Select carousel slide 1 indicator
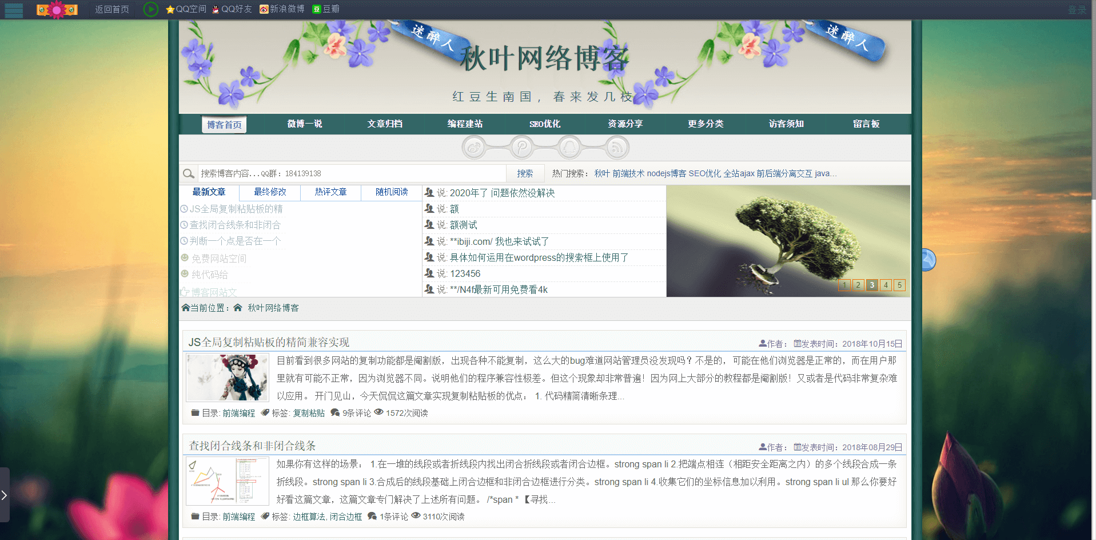This screenshot has height=540, width=1096. [844, 285]
